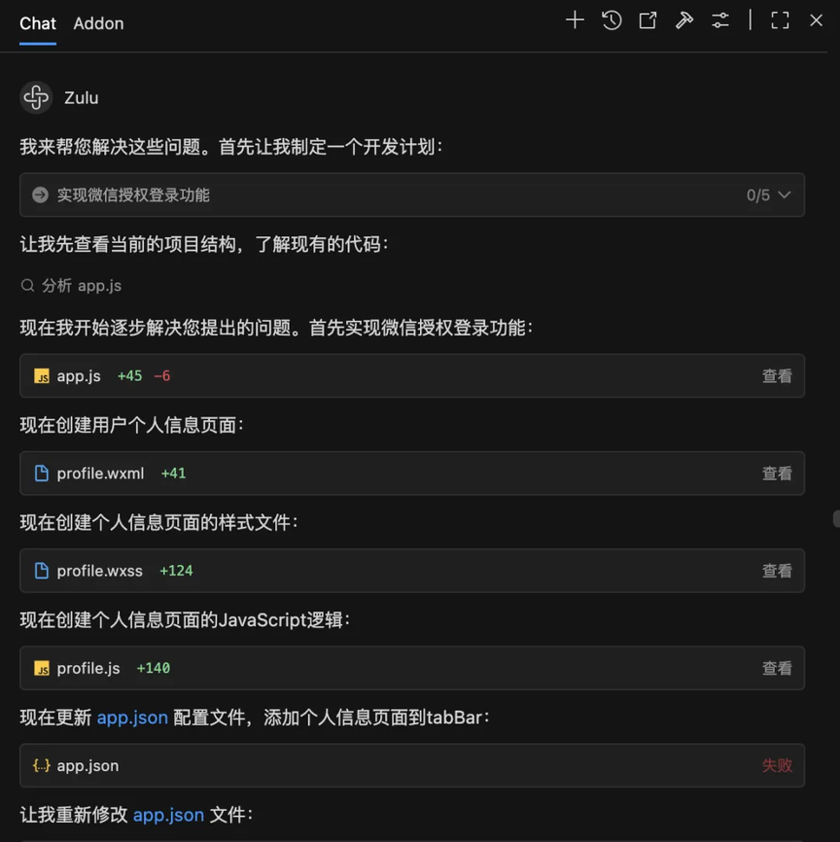Enter fullscreen mode for chat panel
The height and width of the screenshot is (842, 840).
click(780, 20)
